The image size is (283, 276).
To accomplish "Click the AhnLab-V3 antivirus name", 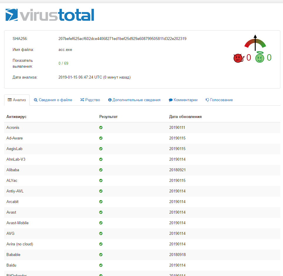I will point(16,159).
